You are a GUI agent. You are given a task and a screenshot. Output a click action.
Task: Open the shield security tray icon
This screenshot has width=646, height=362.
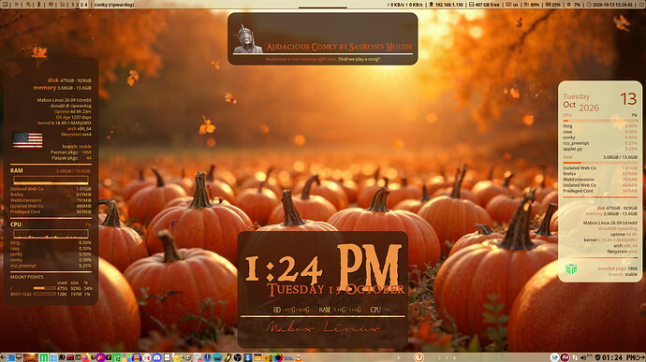tap(597, 357)
